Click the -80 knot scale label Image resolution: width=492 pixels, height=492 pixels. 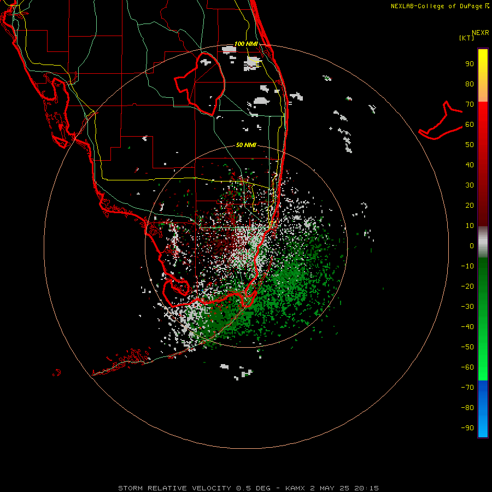tap(467, 408)
